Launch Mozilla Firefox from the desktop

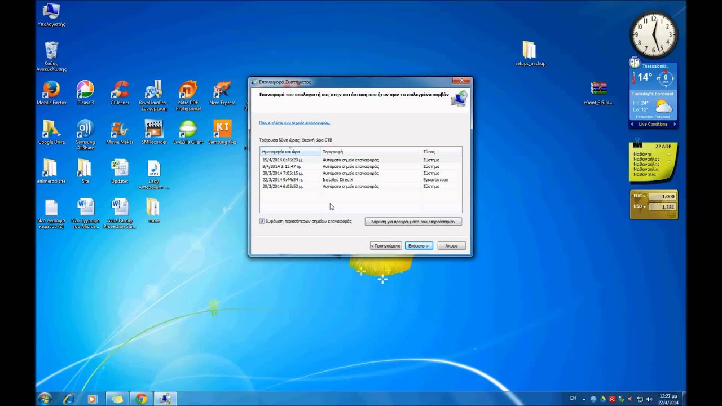pos(51,93)
